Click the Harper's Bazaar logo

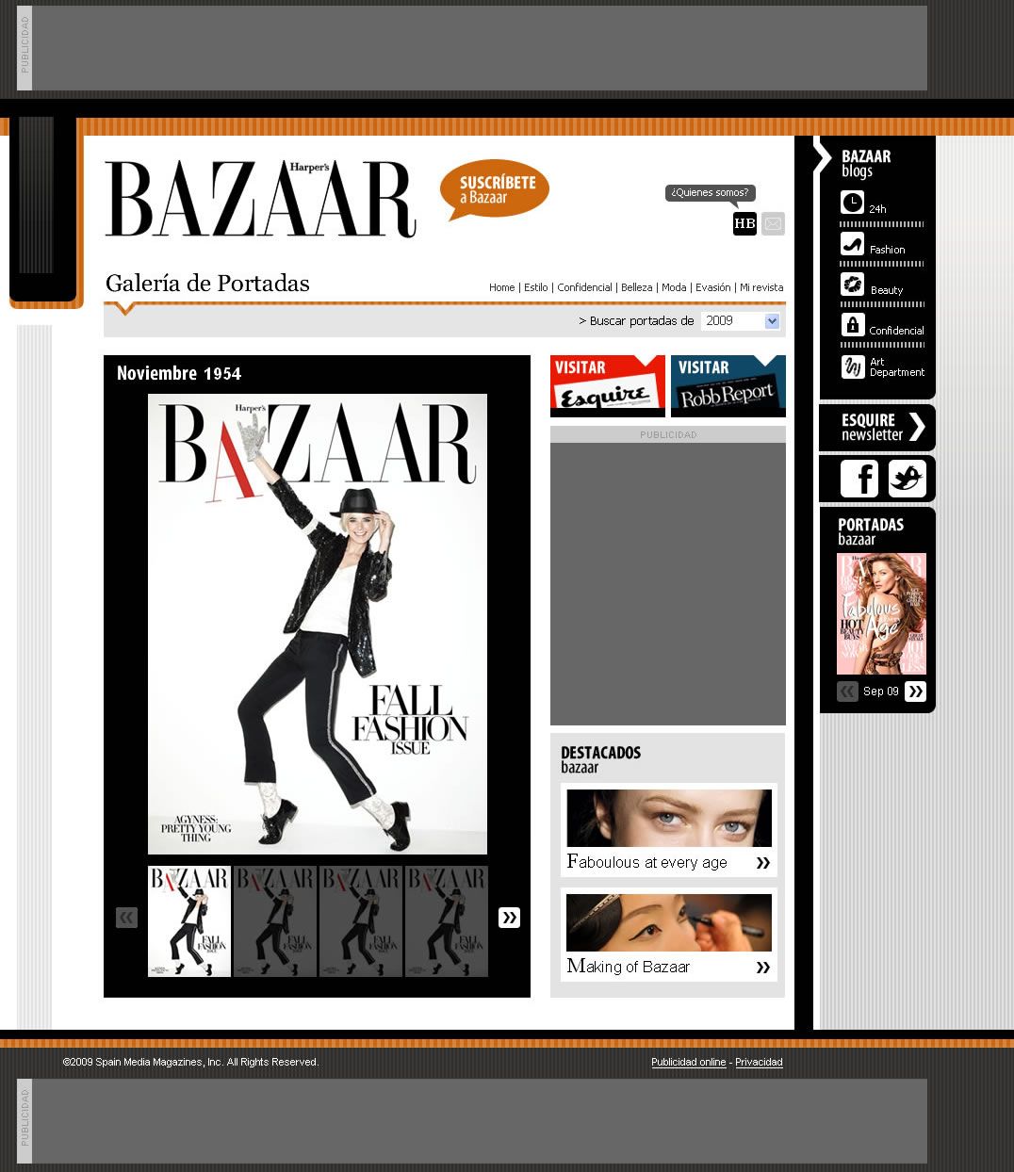(x=260, y=198)
